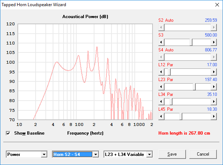Image resolution: width=223 pixels, height=165 pixels.
Task: Click the S3 slider thumb
Action: click(191, 42)
